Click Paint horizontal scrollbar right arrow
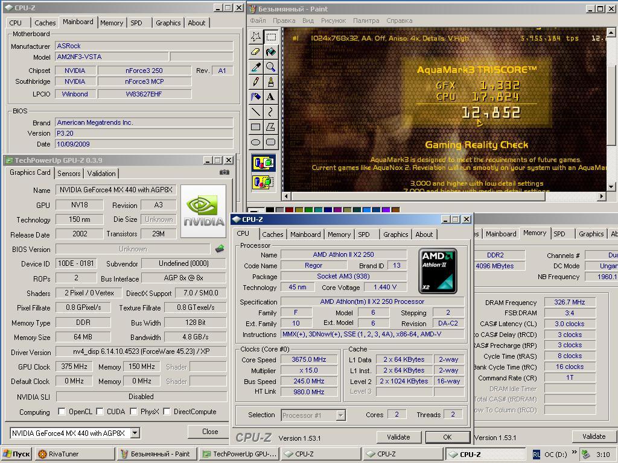Image resolution: width=618 pixels, height=463 pixels. [x=602, y=196]
